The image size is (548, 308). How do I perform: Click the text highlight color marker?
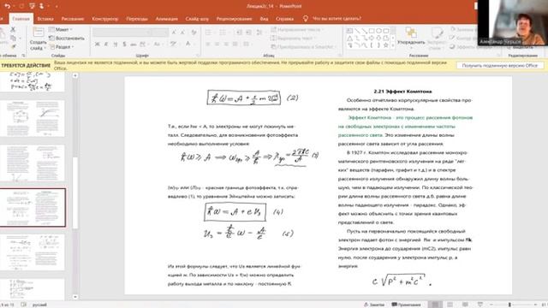(173, 44)
